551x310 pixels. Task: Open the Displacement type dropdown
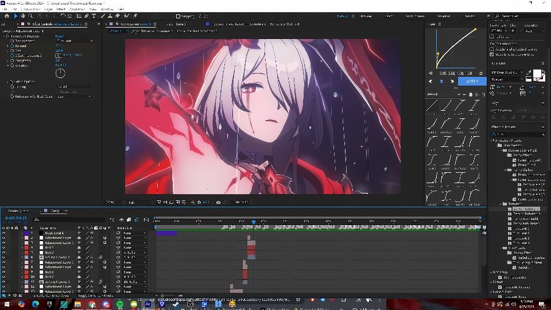pyautogui.click(x=75, y=41)
